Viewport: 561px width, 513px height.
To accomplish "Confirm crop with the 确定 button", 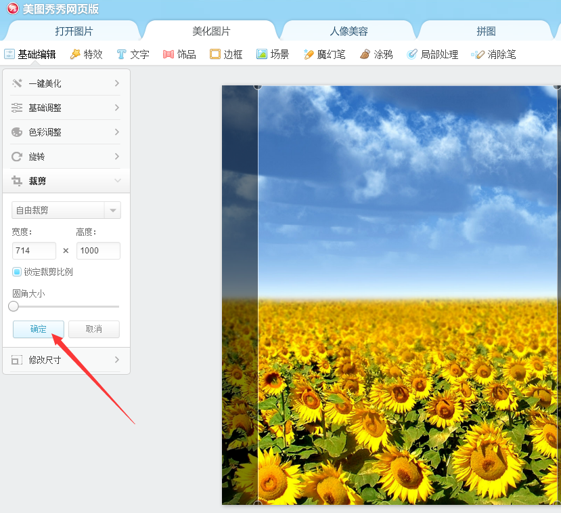I will (39, 329).
